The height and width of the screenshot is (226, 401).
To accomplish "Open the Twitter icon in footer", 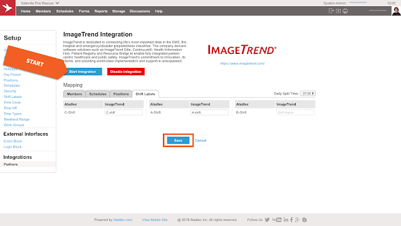I will coord(268,220).
